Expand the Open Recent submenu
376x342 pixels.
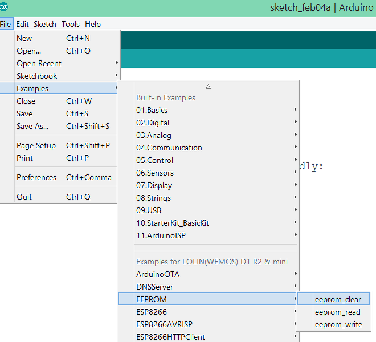59,63
